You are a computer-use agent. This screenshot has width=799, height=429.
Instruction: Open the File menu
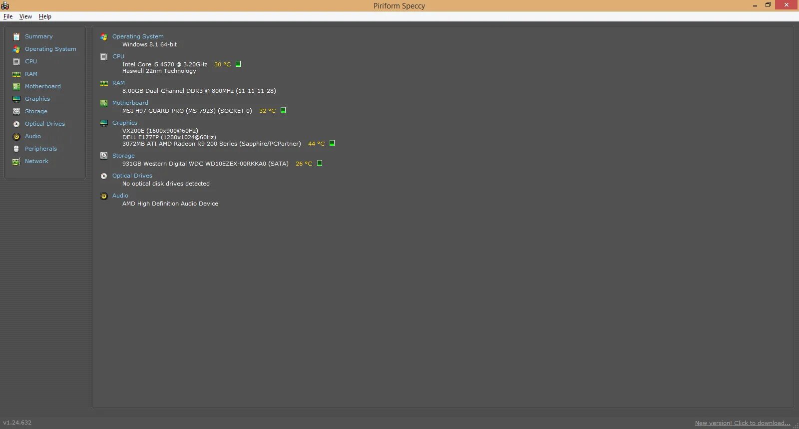click(x=8, y=16)
